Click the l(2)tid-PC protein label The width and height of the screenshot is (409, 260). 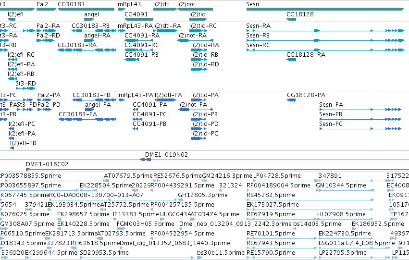point(205,134)
